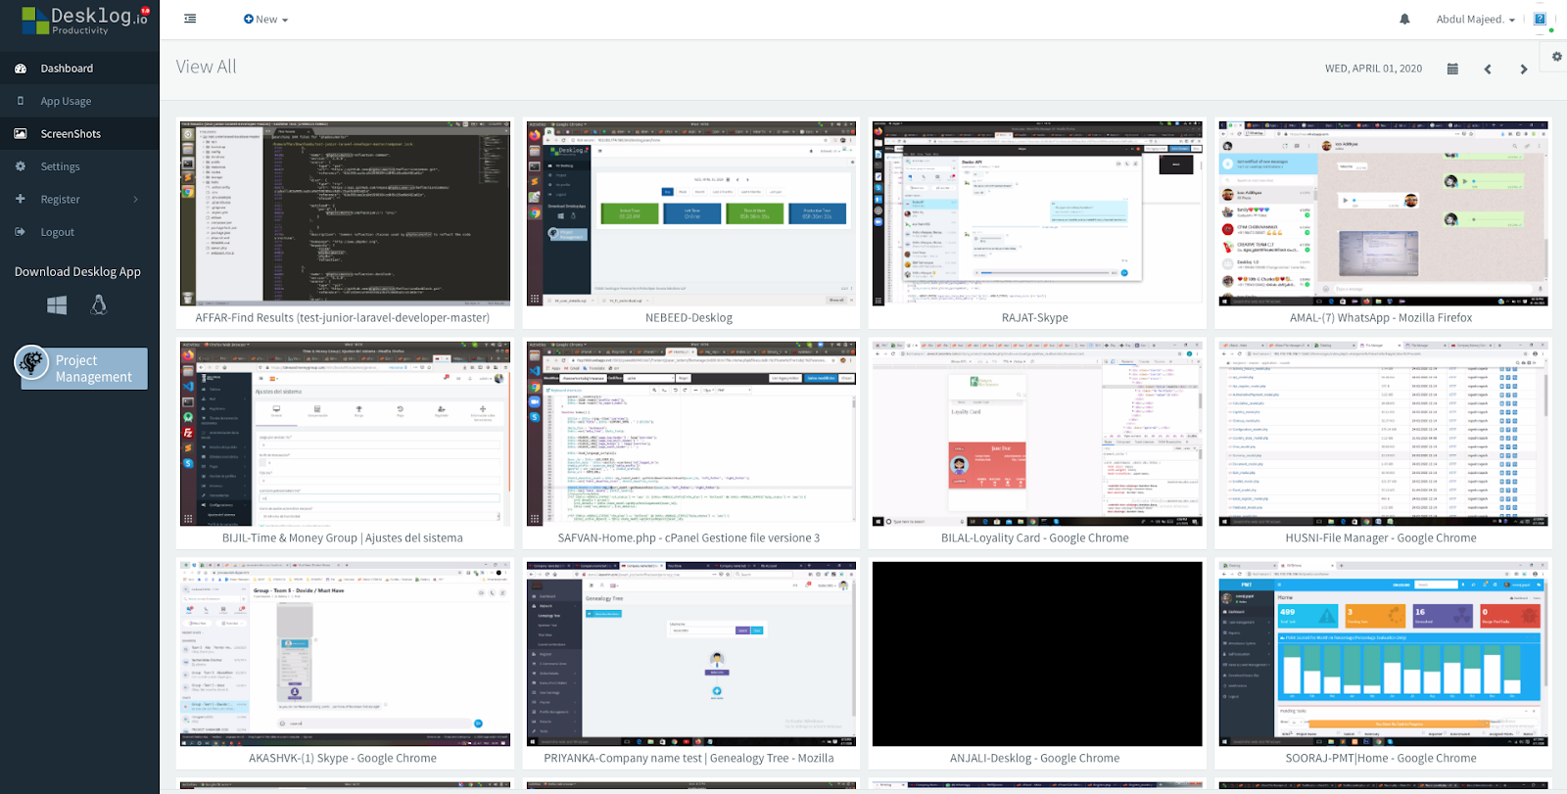Click the Desklog.io logo
The image size is (1567, 794).
point(85,20)
